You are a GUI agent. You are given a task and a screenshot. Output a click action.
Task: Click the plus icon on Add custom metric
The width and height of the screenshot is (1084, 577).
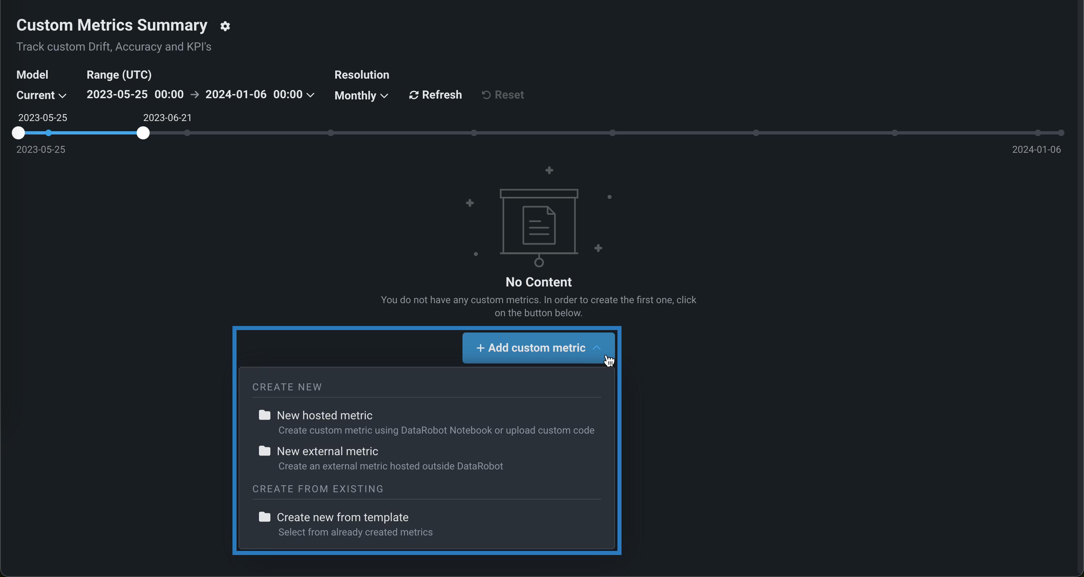(480, 348)
